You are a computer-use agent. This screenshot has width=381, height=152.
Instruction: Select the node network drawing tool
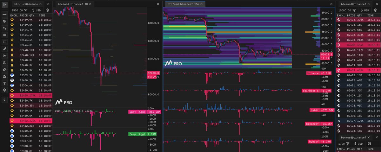pyautogui.click(x=4, y=21)
